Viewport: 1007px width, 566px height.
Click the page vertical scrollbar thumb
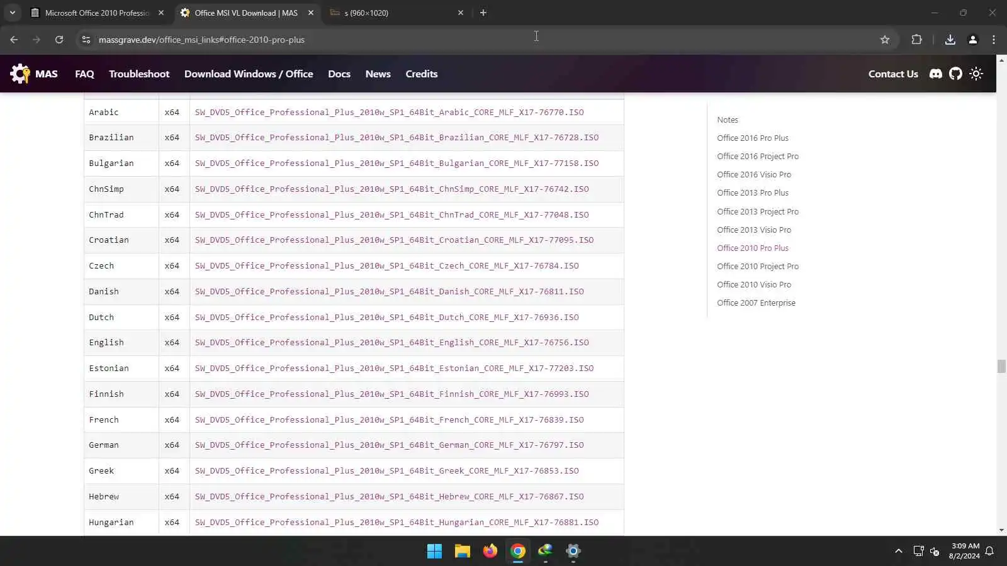coord(1001,366)
